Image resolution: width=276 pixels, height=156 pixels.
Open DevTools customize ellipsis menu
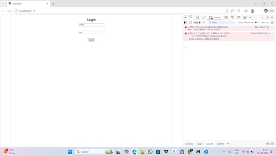262,18
